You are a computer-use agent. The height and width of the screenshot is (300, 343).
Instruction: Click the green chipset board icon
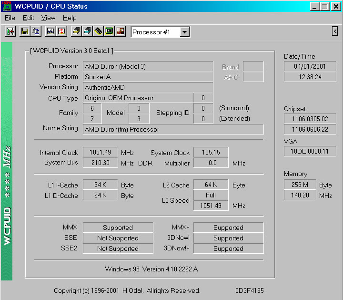pos(109,31)
